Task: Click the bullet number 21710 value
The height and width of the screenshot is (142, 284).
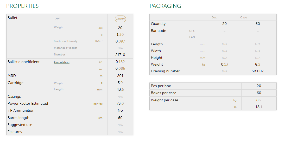Action: point(120,55)
